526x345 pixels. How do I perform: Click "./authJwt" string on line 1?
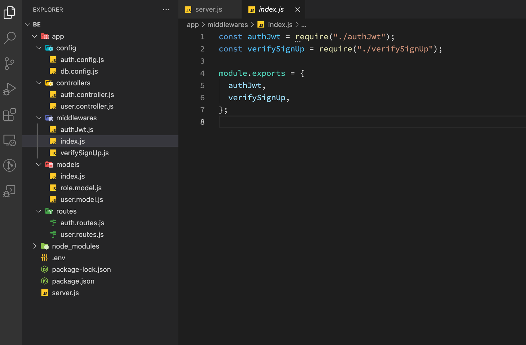coord(359,37)
